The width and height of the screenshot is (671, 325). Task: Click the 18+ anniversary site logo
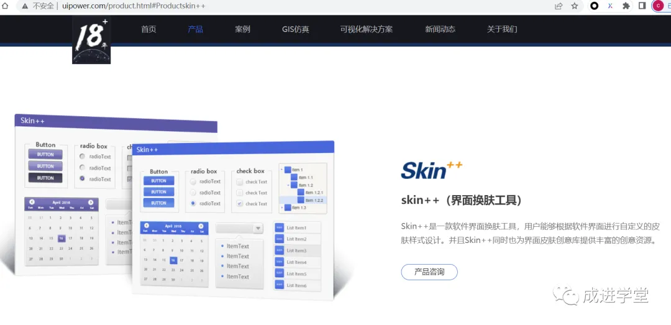91,40
